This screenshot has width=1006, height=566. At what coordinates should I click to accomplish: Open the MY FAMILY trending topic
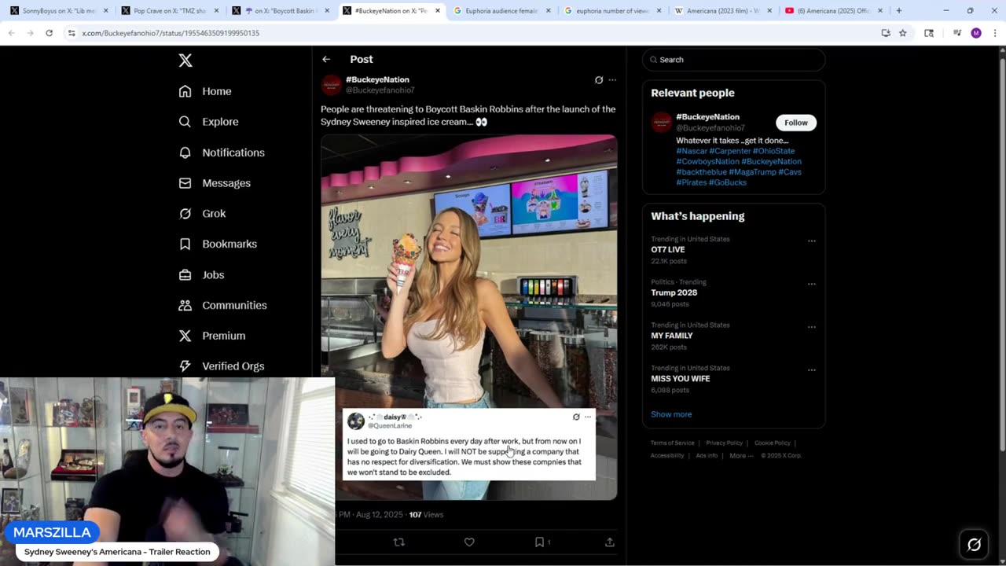click(733, 336)
